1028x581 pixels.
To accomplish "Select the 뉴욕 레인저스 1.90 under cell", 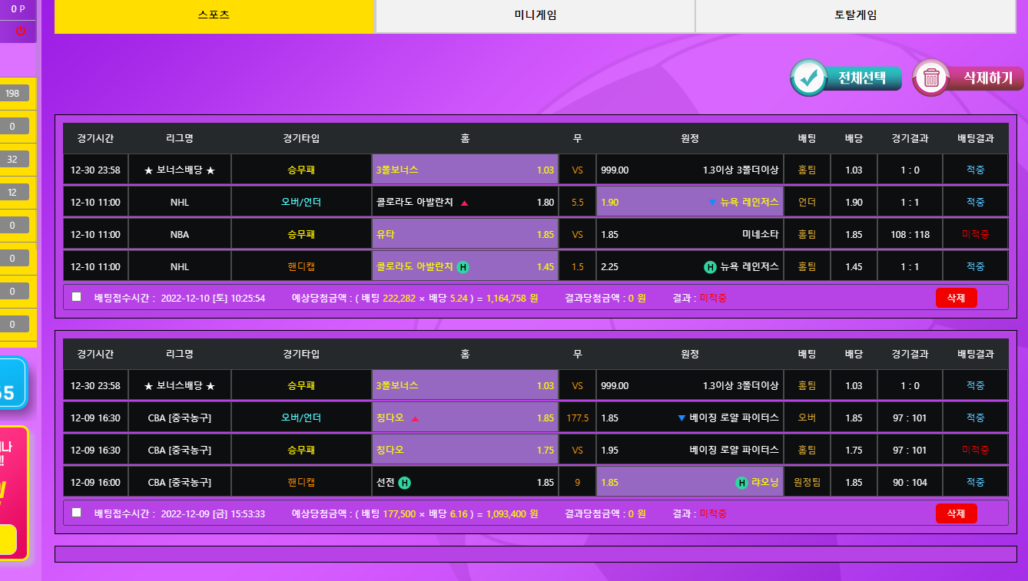I will 689,203.
